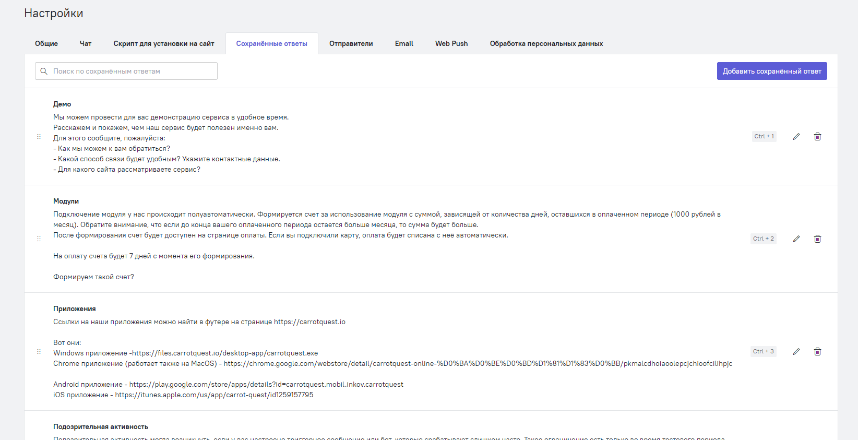Edit the Приложения saved reply
Image resolution: width=858 pixels, height=440 pixels.
tap(796, 352)
